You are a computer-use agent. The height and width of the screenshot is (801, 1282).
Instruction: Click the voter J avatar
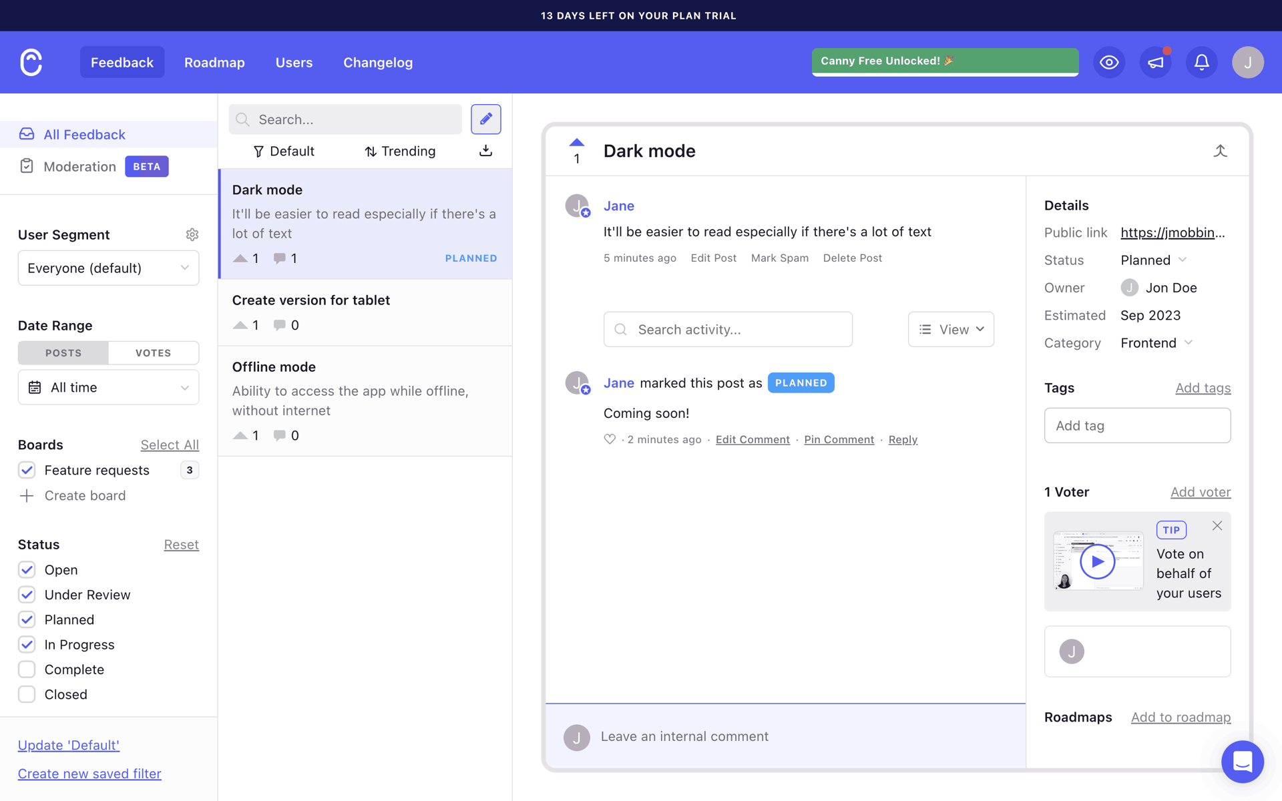pos(1072,651)
